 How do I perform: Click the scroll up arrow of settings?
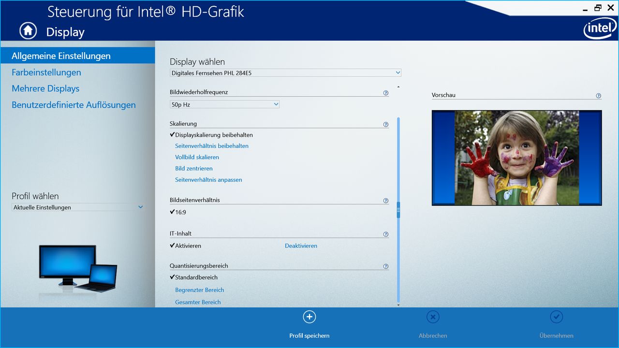[398, 87]
